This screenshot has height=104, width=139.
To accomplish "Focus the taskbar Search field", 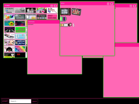I will pyautogui.click(x=20, y=101).
